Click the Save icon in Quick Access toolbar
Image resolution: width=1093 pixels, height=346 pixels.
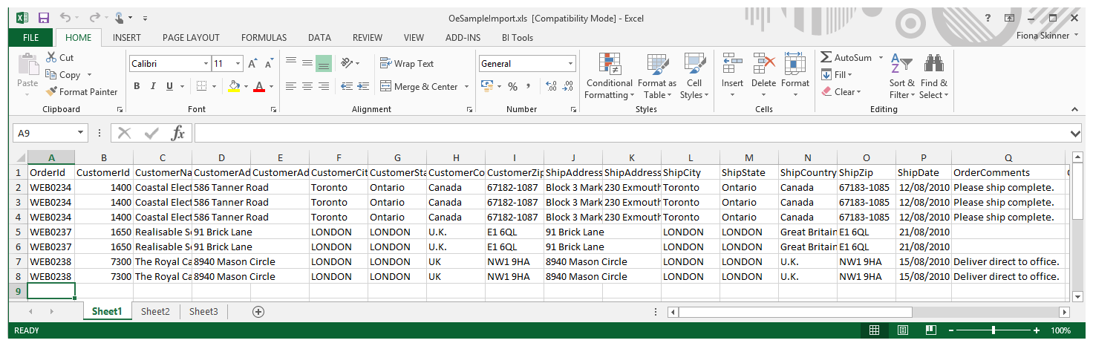click(43, 18)
